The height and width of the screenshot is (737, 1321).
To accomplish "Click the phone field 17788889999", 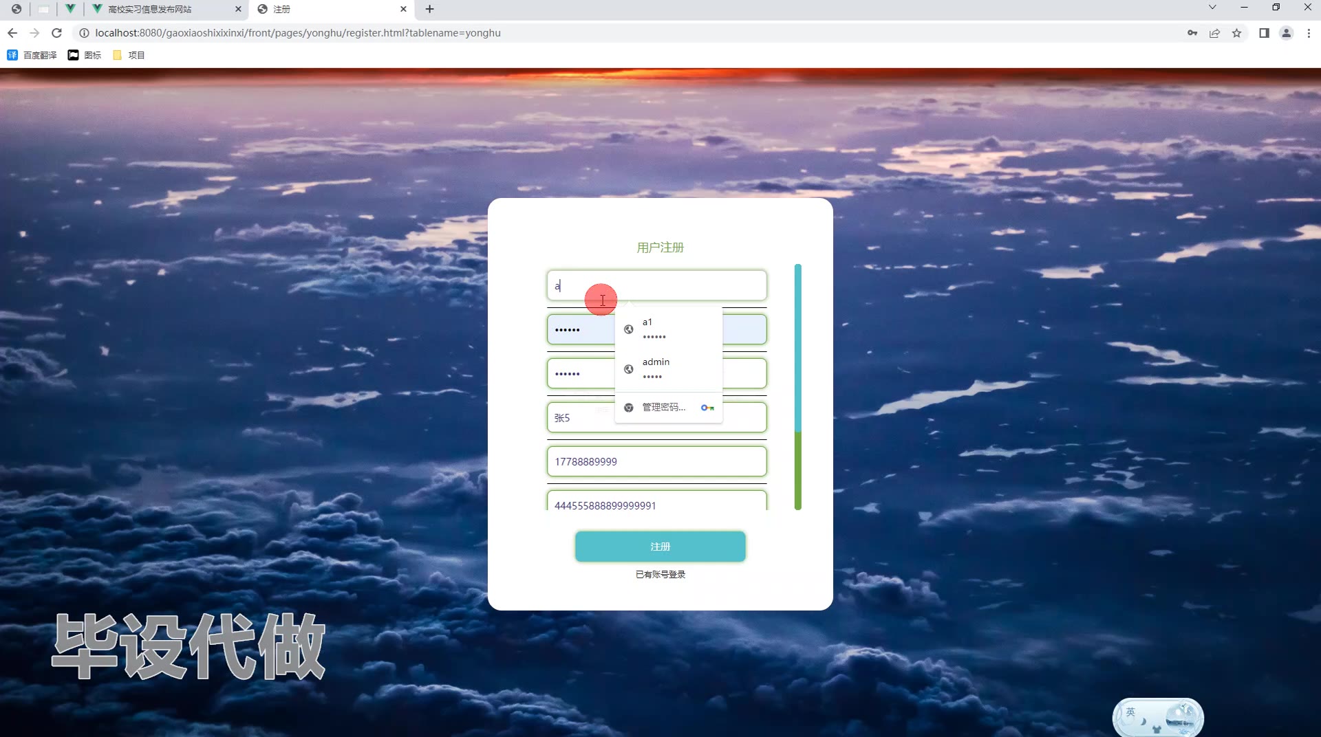I will (x=656, y=461).
